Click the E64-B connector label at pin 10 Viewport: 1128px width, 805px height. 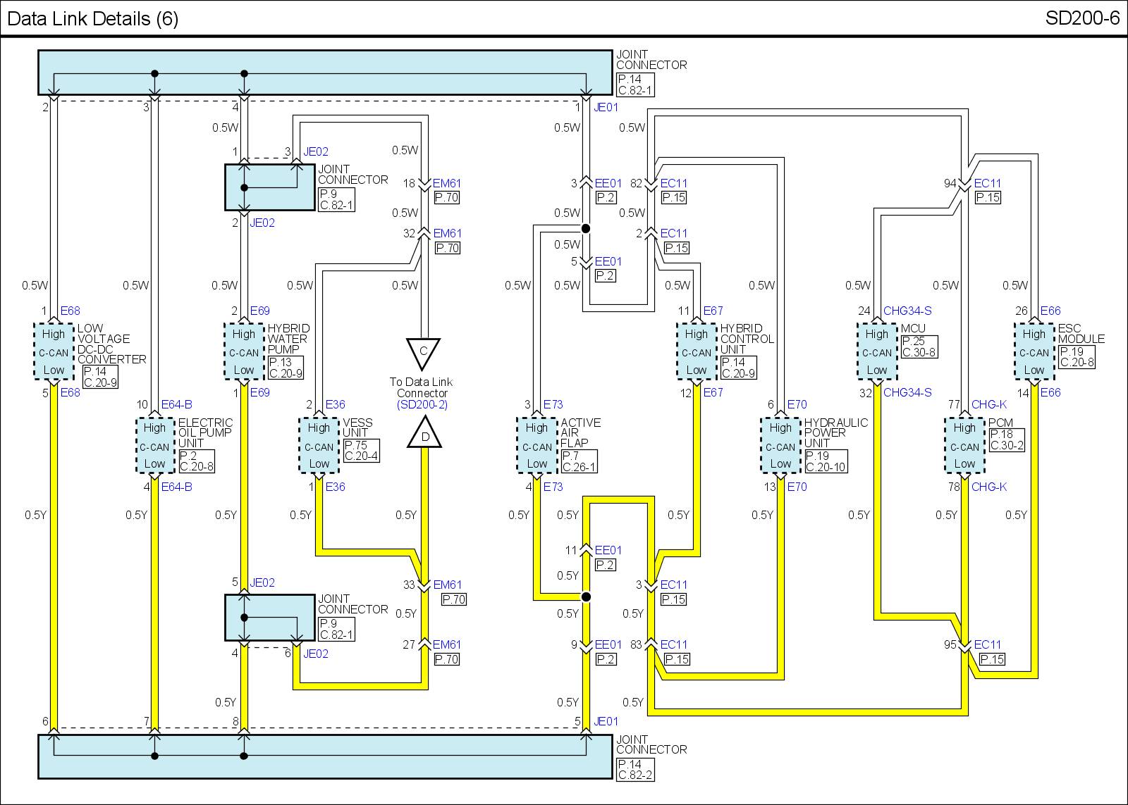[x=176, y=405]
